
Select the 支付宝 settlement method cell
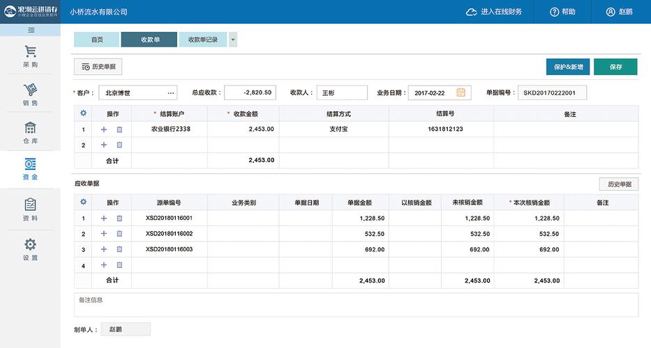pos(334,129)
